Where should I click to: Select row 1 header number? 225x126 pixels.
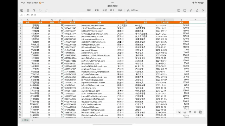point(20,22)
